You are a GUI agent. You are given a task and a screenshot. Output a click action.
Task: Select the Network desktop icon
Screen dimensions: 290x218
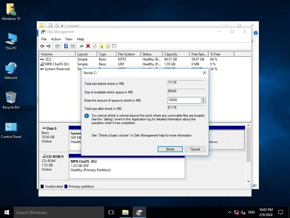click(x=11, y=71)
